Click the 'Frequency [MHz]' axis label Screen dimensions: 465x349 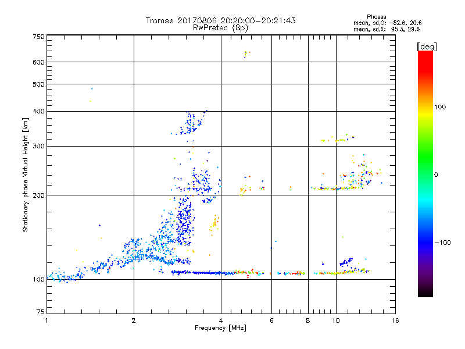[220, 328]
